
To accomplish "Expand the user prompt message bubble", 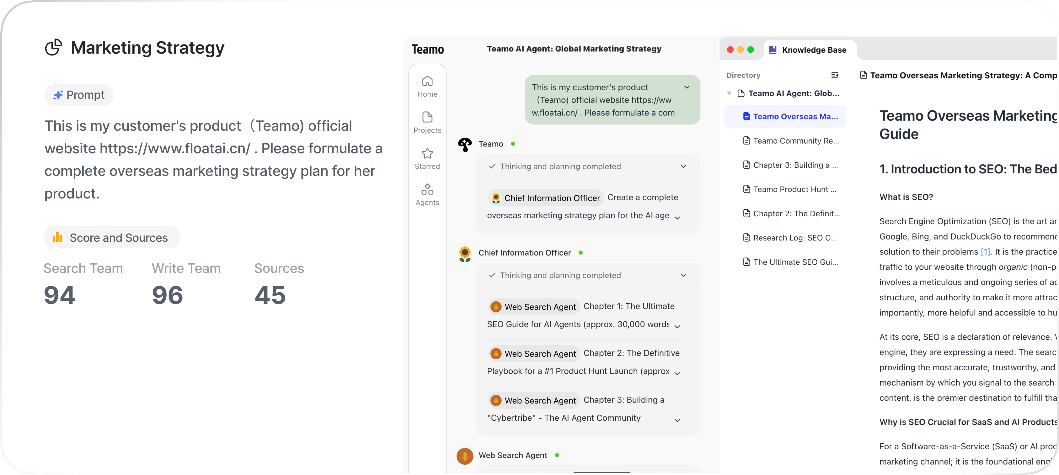I will [687, 87].
